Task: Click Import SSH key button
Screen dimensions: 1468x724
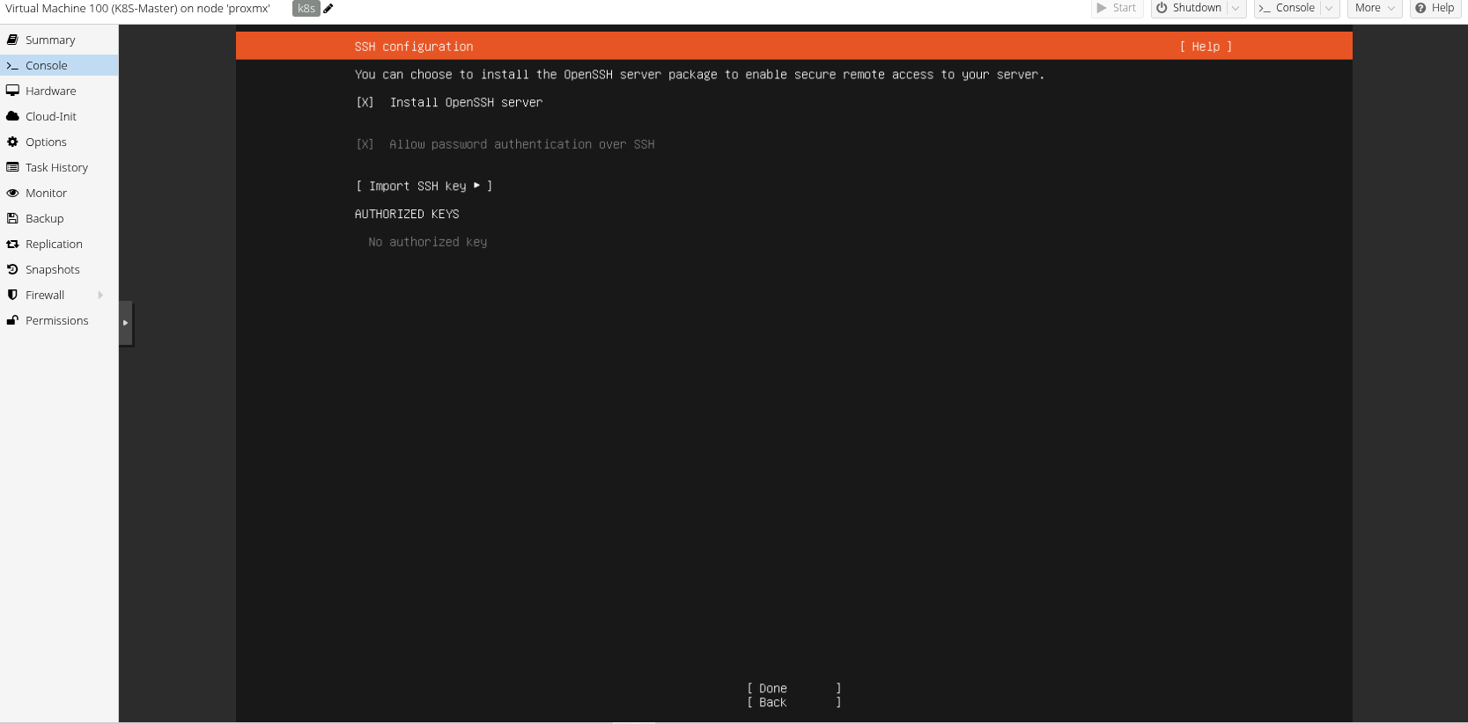Action: [424, 186]
